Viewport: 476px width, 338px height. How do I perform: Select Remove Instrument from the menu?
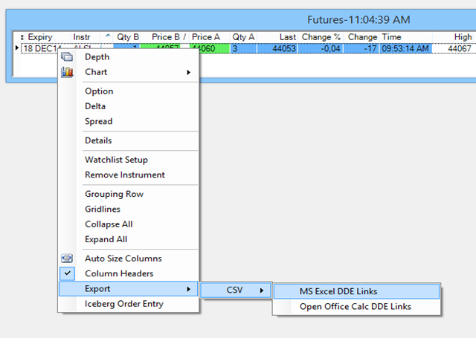click(x=125, y=175)
